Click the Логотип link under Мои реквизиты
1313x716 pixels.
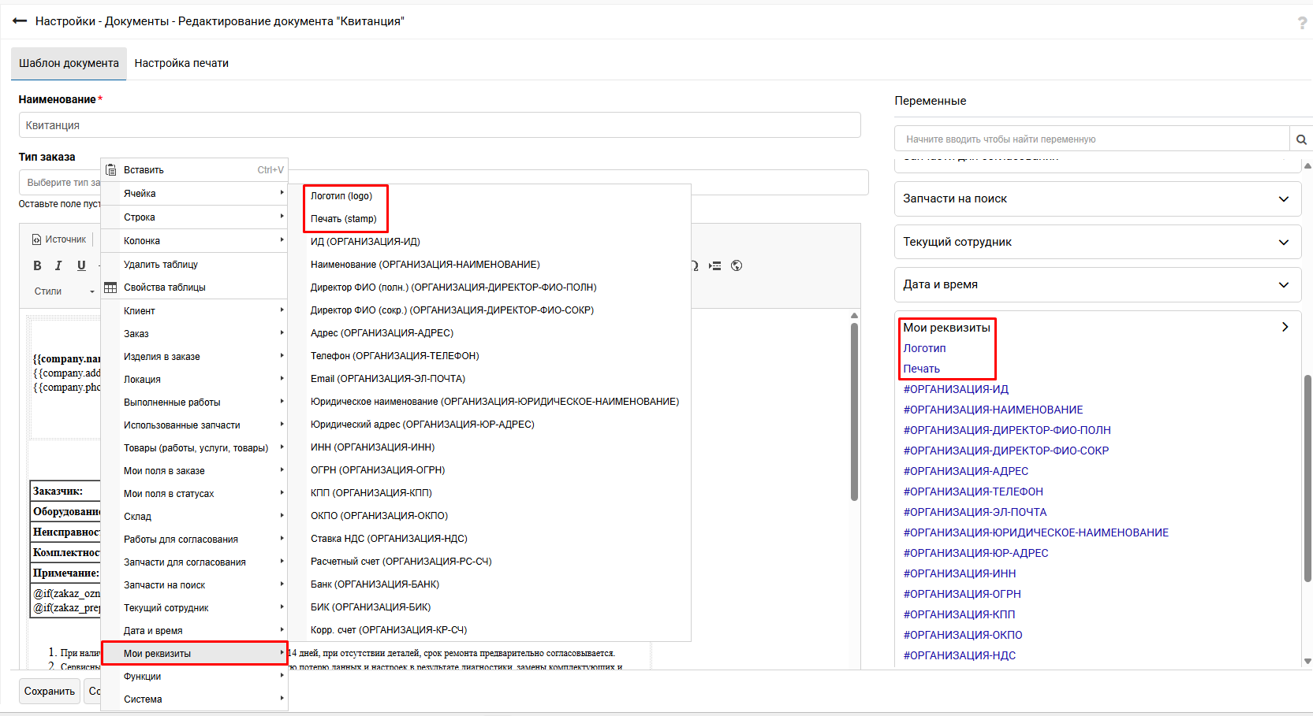pos(924,348)
